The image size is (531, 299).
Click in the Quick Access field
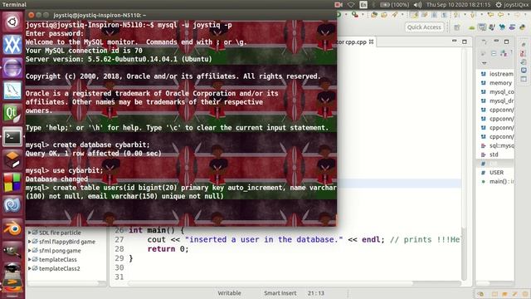424,27
